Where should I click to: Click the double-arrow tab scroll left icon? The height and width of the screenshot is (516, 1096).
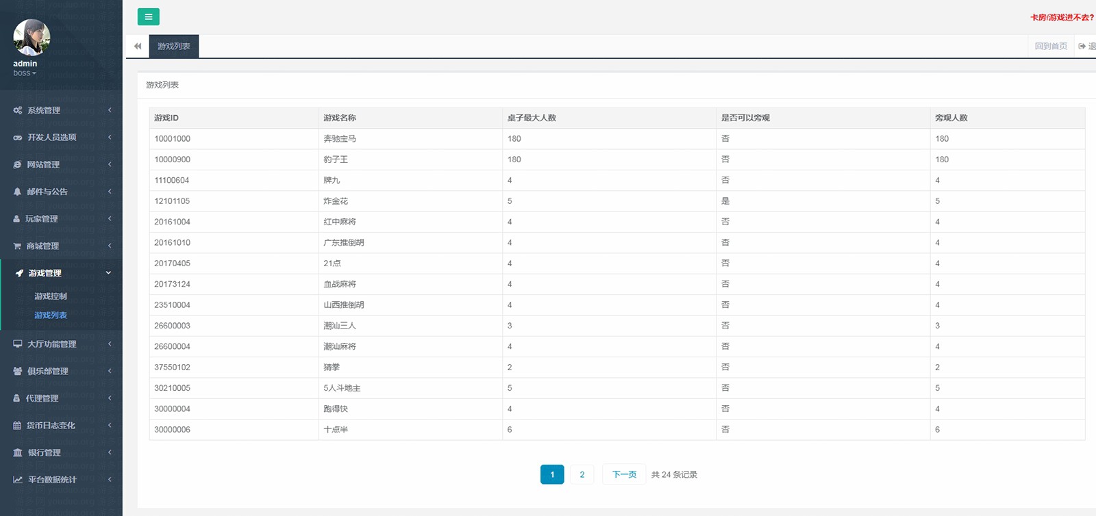pyautogui.click(x=138, y=47)
